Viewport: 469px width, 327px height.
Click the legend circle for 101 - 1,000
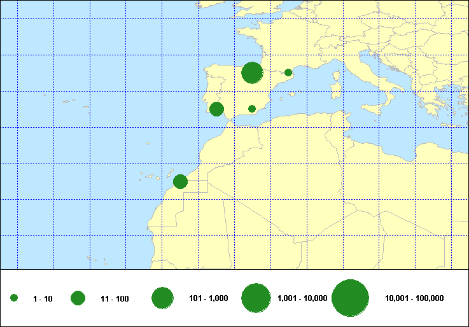[x=163, y=298]
